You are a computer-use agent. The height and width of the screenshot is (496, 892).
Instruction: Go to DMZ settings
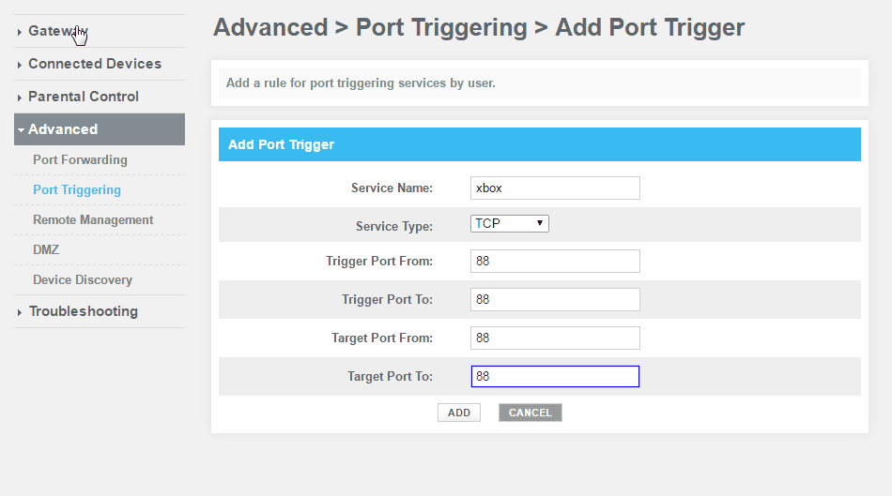[x=46, y=250]
